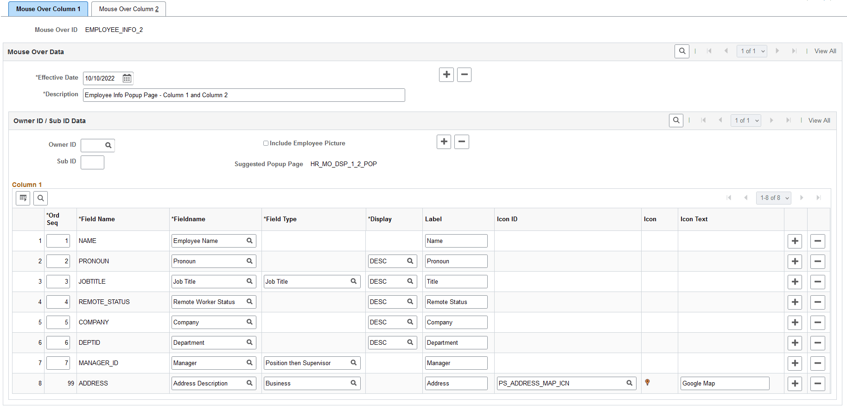
Task: Look up Field Type for MANAGER_ID row
Action: (x=354, y=363)
